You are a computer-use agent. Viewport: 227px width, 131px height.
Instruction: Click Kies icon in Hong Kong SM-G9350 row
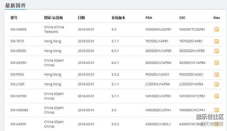click(217, 51)
